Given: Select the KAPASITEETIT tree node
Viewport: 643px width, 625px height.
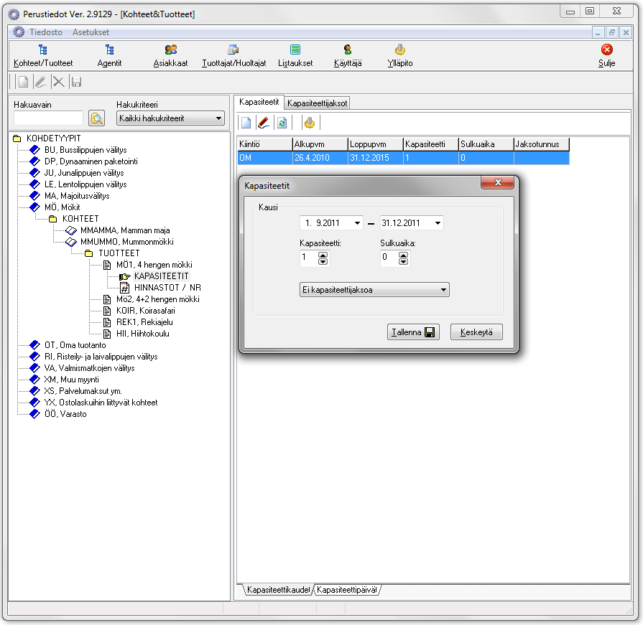Looking at the screenshot, I should pyautogui.click(x=161, y=276).
